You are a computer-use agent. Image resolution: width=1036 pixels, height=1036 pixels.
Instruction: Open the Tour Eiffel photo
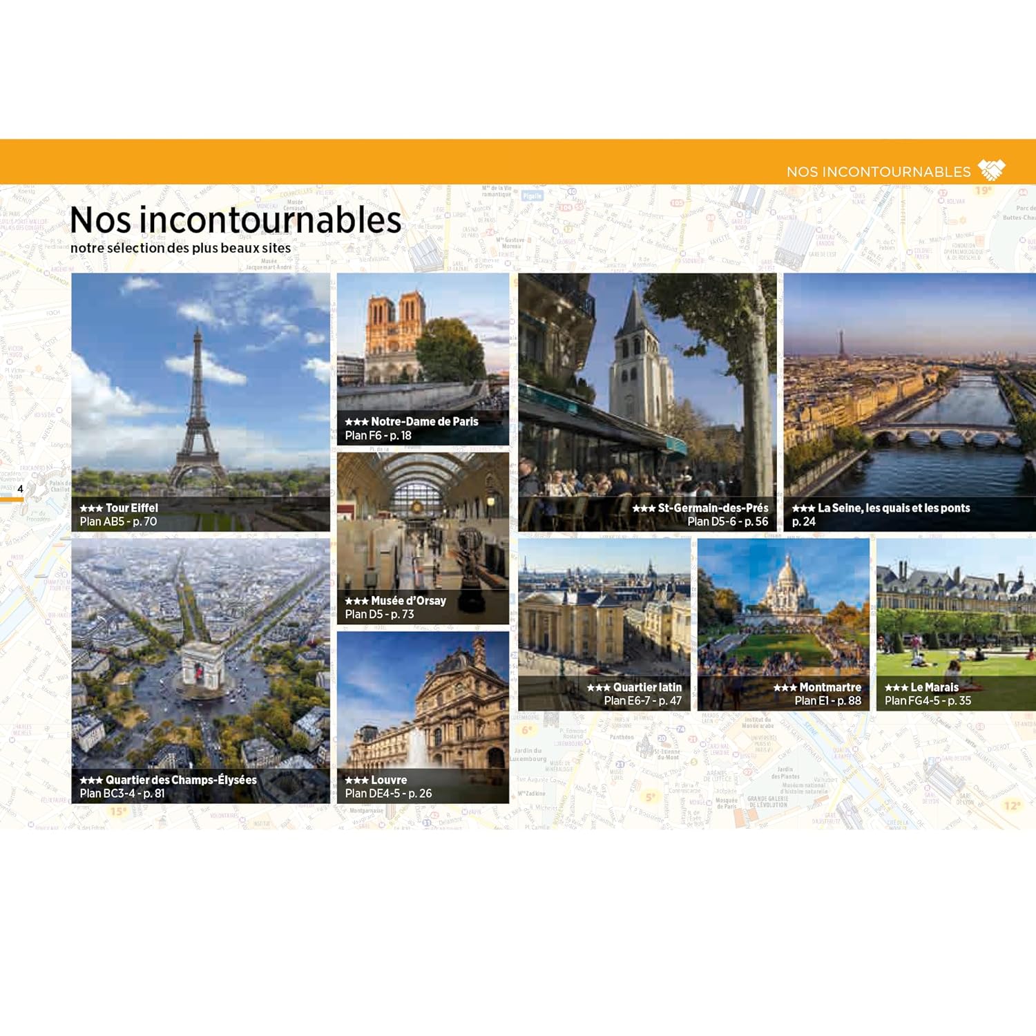(200, 387)
